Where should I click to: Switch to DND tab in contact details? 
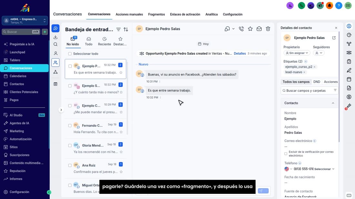click(317, 82)
